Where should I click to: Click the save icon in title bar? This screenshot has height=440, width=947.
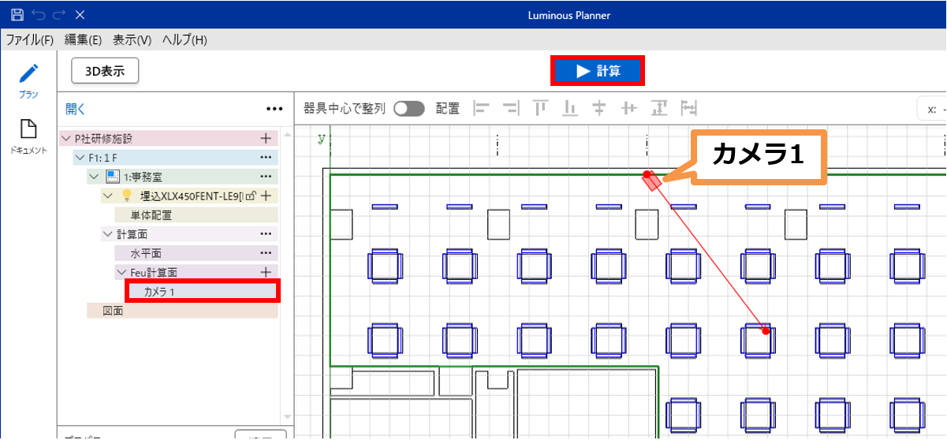(17, 14)
